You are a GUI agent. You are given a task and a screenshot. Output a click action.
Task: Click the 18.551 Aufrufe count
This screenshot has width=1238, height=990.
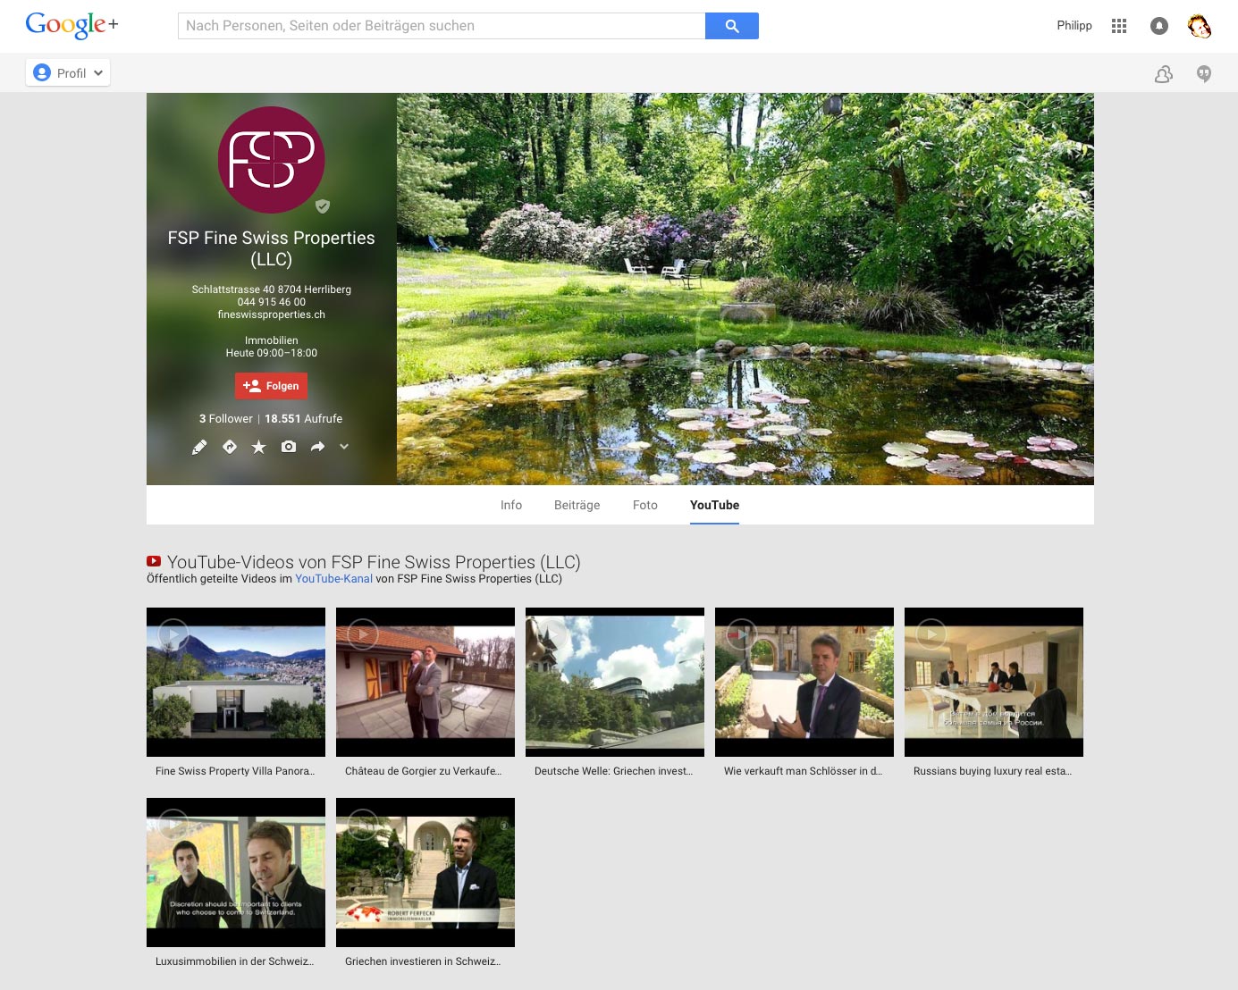303,419
